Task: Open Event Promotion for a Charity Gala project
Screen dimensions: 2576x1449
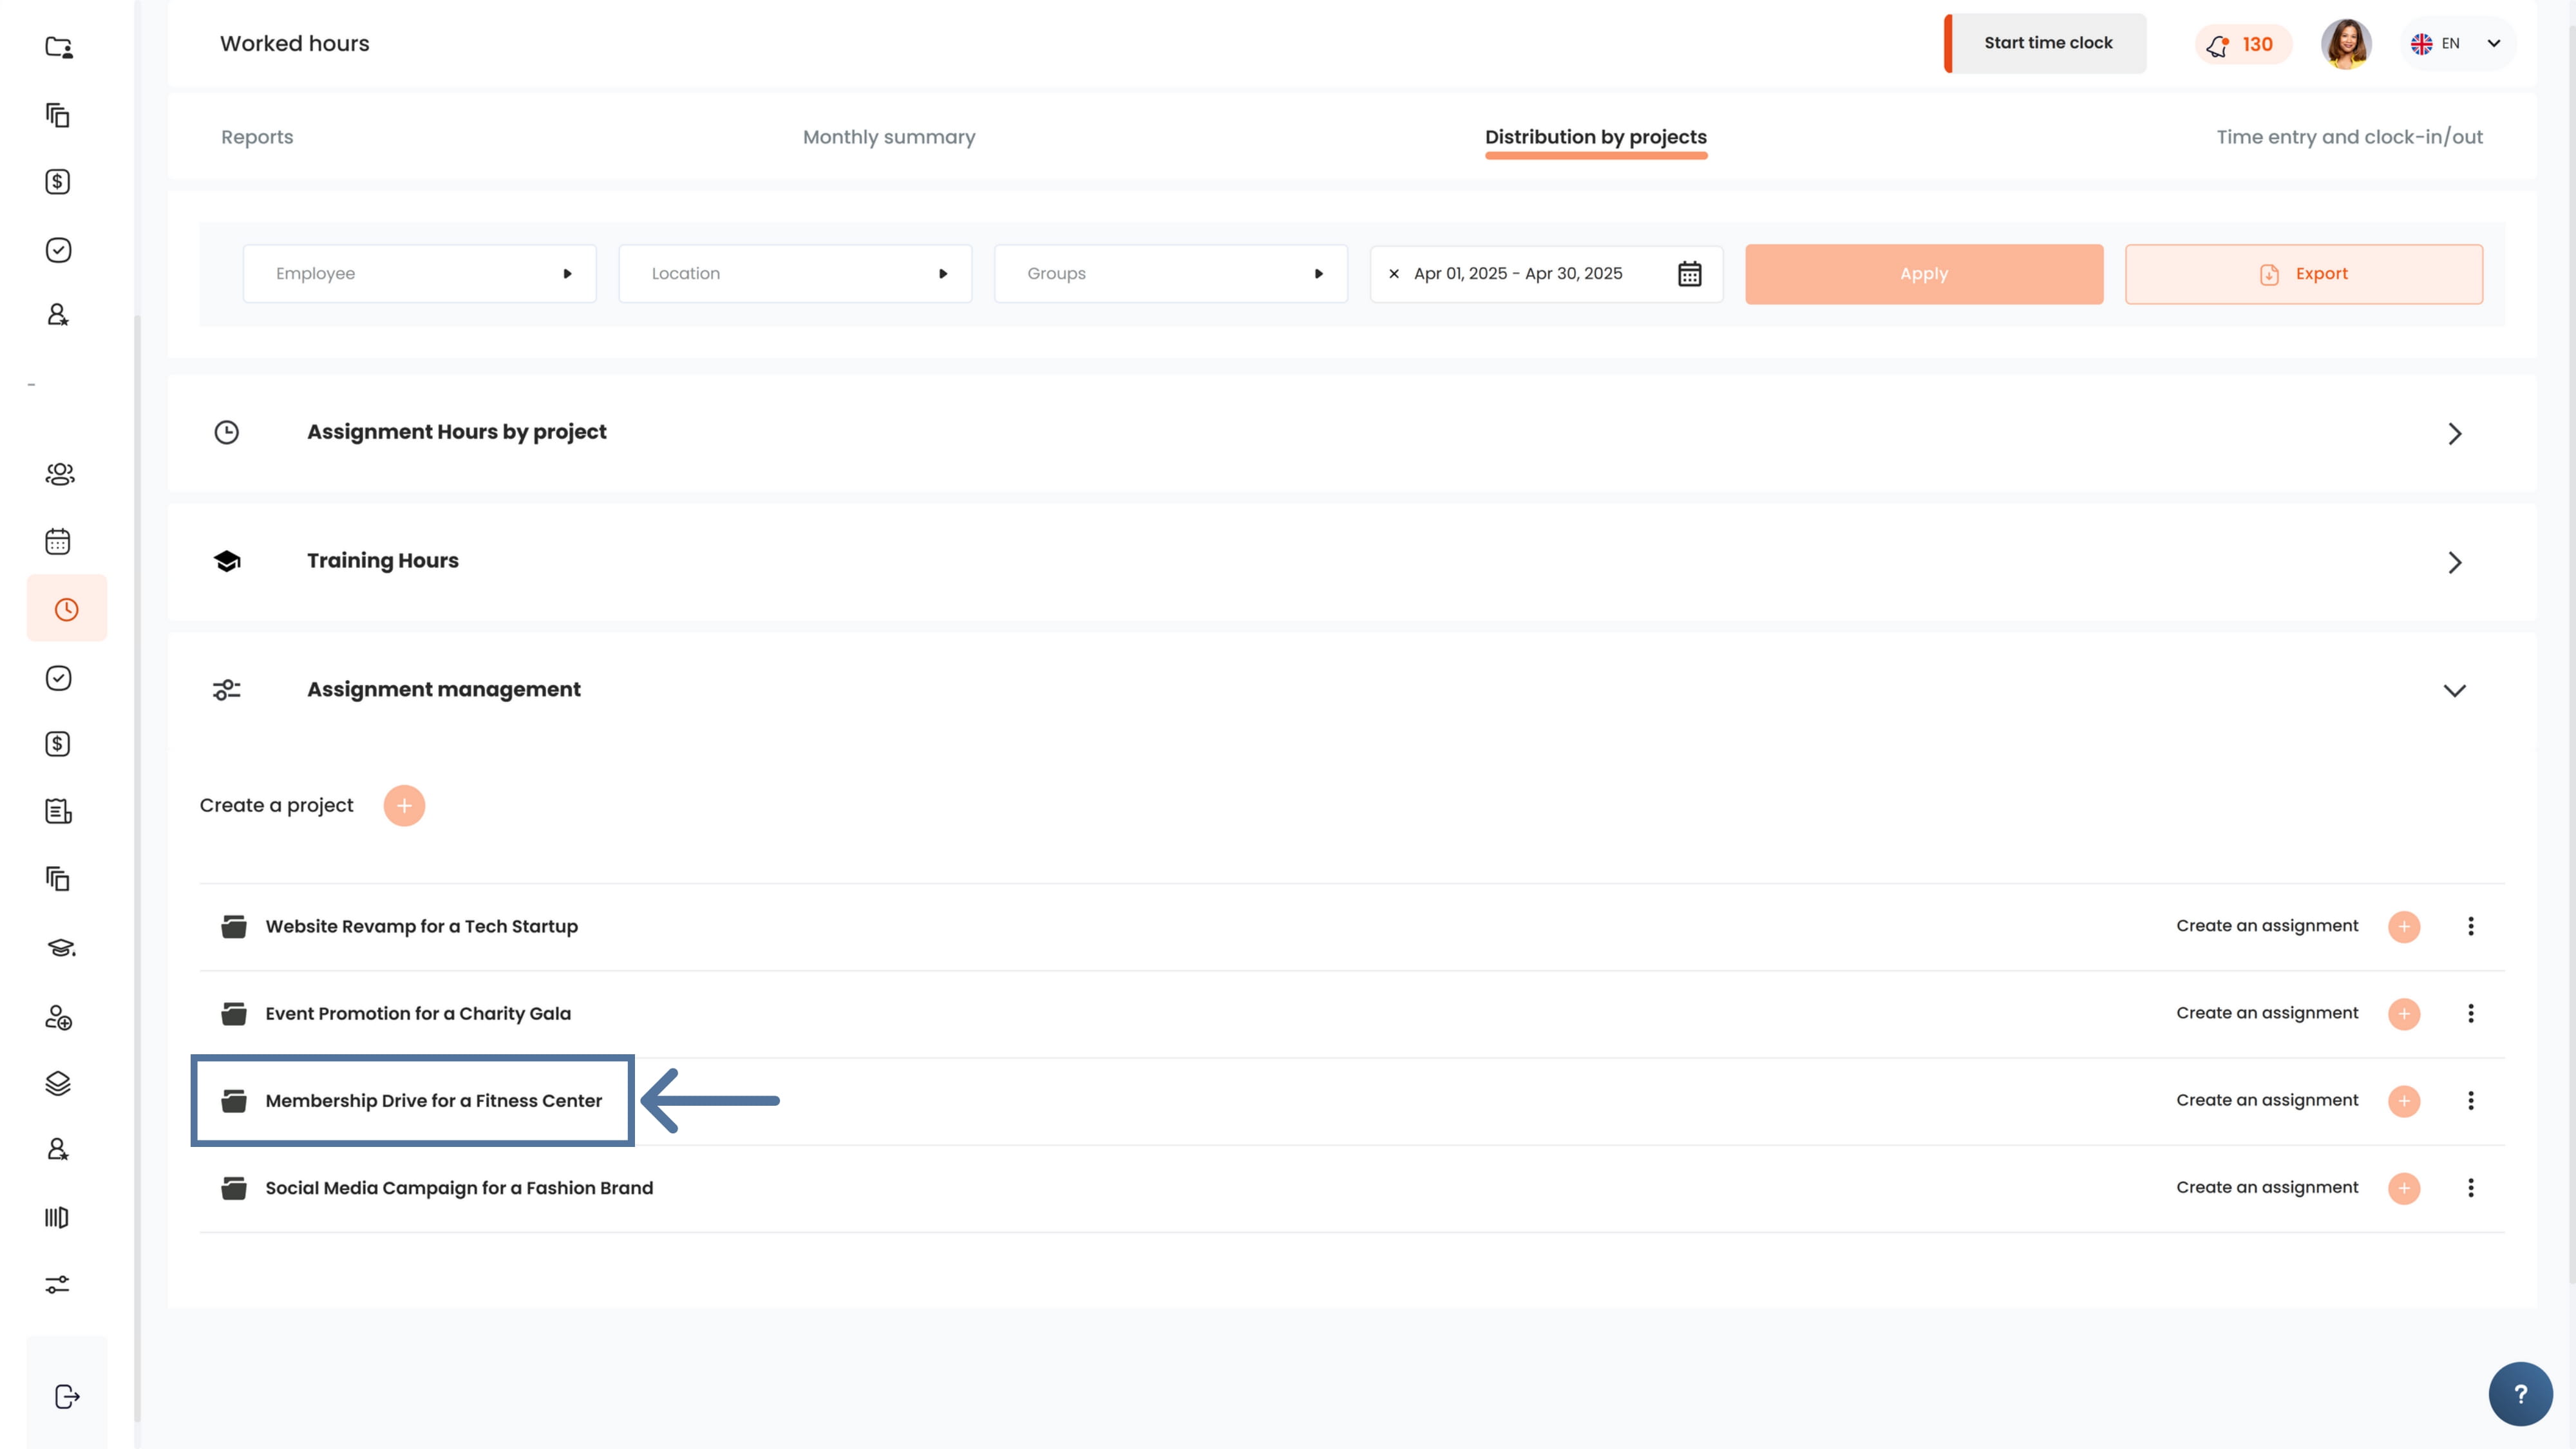Action: 418,1014
